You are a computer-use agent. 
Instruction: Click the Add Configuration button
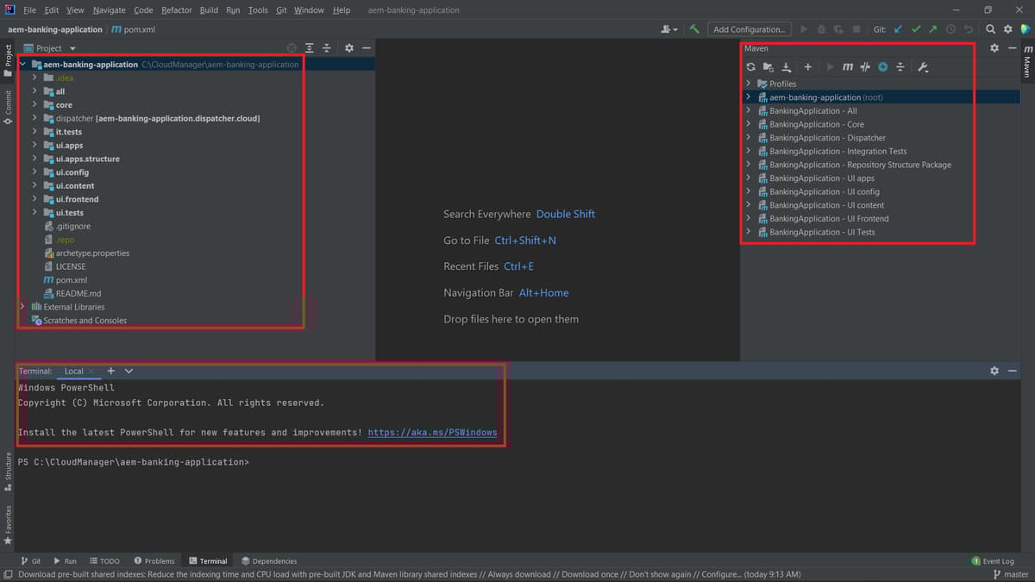coord(749,28)
